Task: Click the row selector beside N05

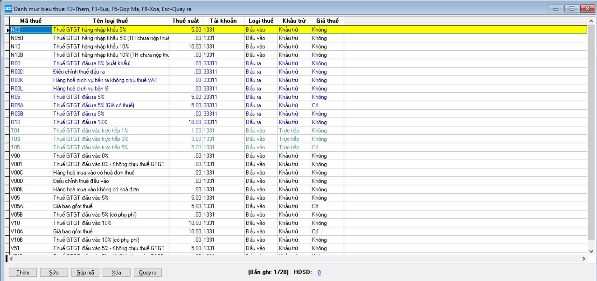Action: [7, 30]
